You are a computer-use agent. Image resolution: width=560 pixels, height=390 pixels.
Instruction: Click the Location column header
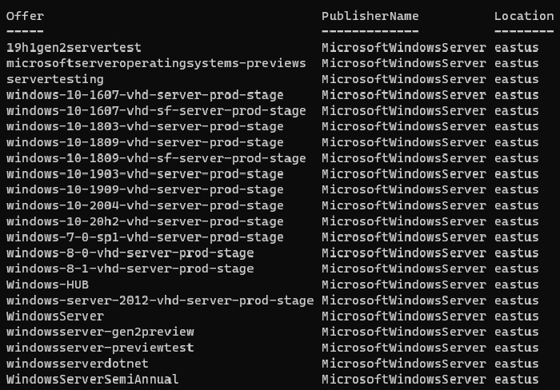click(523, 16)
